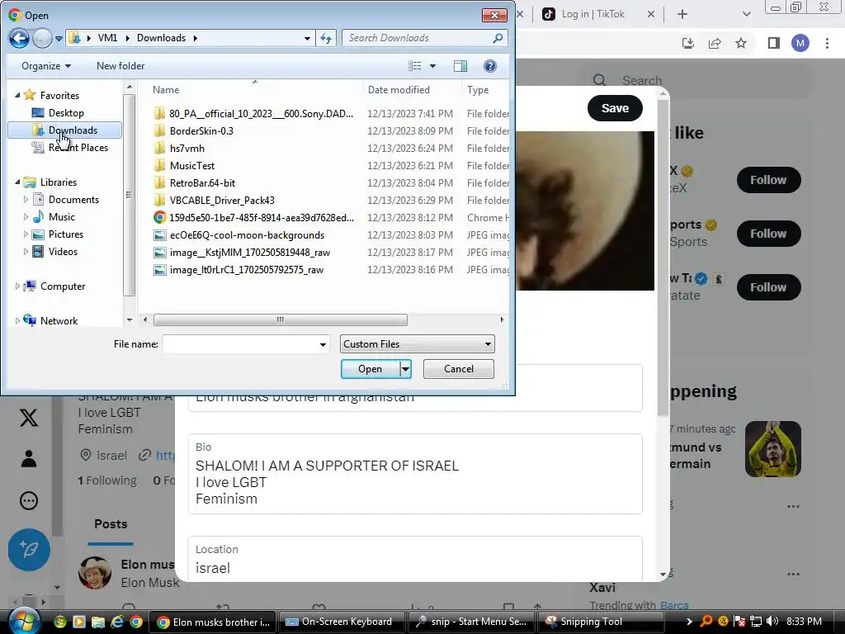This screenshot has width=845, height=634.
Task: Follow the Sports suggested account
Action: [x=768, y=234]
